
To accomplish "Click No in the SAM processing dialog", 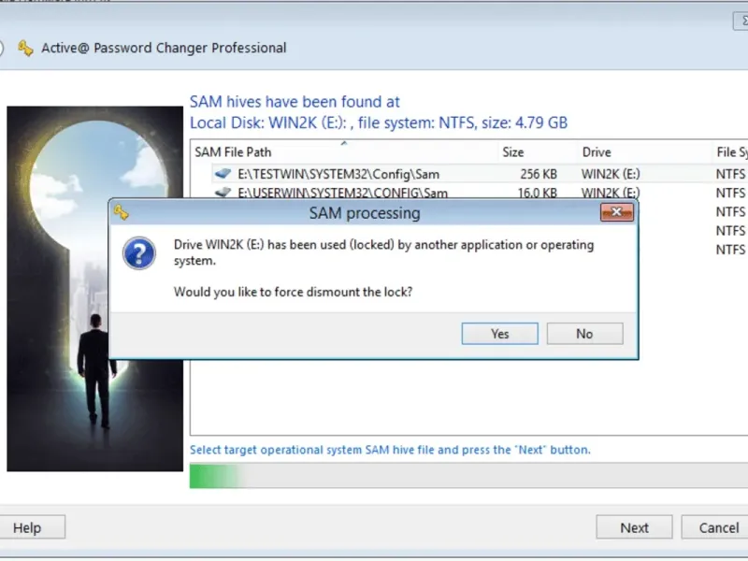I will point(584,334).
